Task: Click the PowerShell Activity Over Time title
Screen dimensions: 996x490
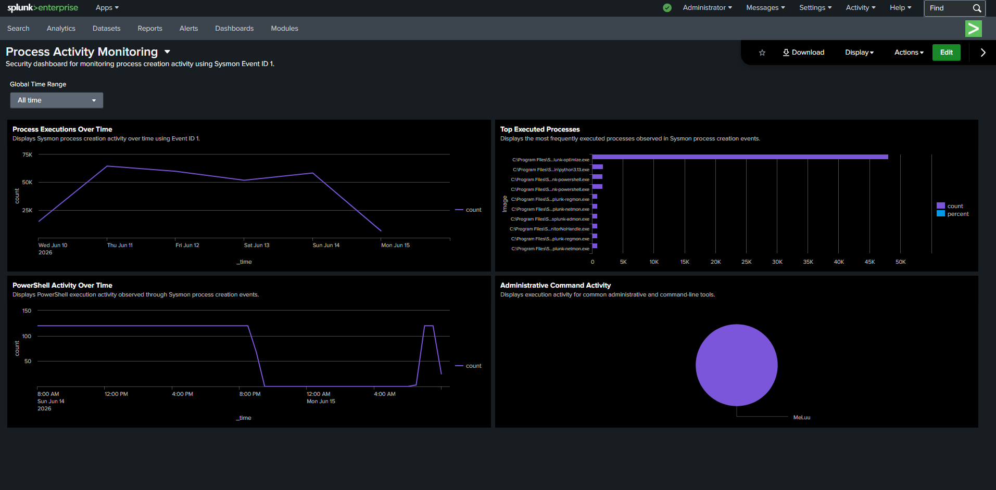Action: [62, 286]
